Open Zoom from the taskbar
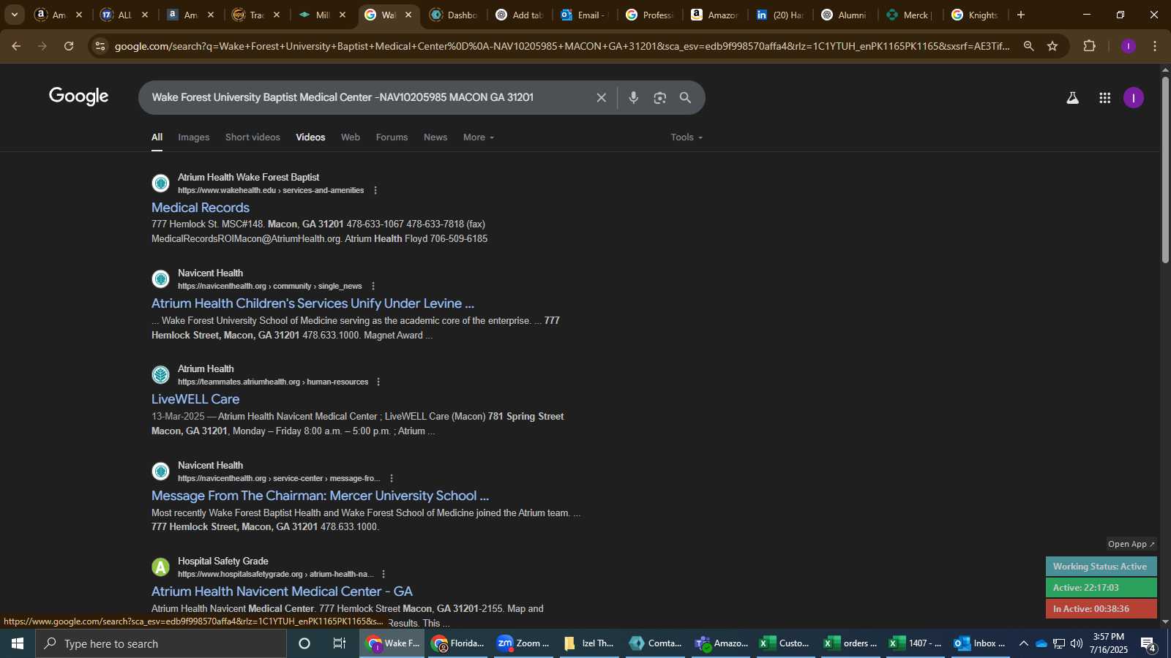1171x658 pixels. [x=523, y=643]
